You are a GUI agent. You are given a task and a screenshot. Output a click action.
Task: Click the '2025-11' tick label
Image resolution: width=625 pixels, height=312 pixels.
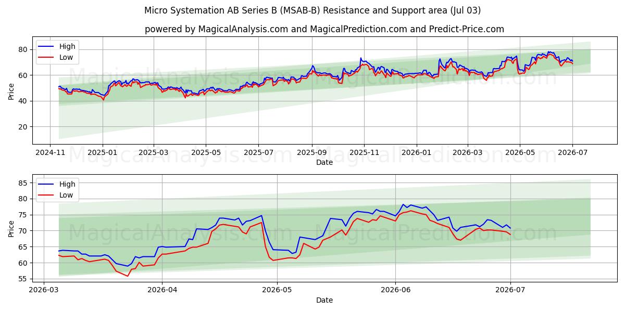[364, 153]
